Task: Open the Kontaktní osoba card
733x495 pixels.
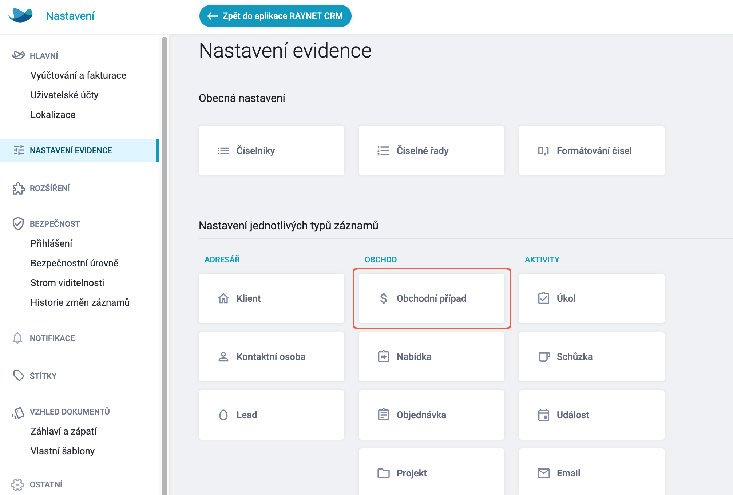Action: (x=272, y=357)
